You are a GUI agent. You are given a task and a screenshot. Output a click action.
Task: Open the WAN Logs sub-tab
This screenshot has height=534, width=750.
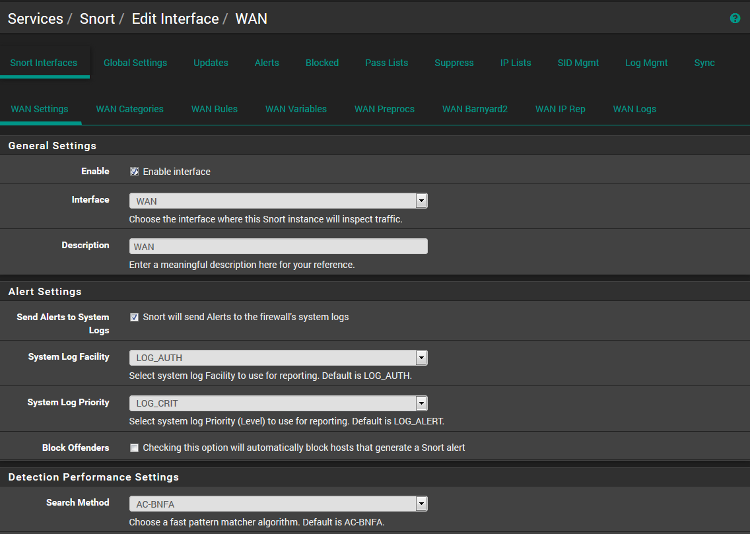634,109
